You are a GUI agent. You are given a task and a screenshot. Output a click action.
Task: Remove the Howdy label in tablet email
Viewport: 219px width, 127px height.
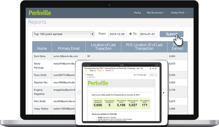(103, 71)
